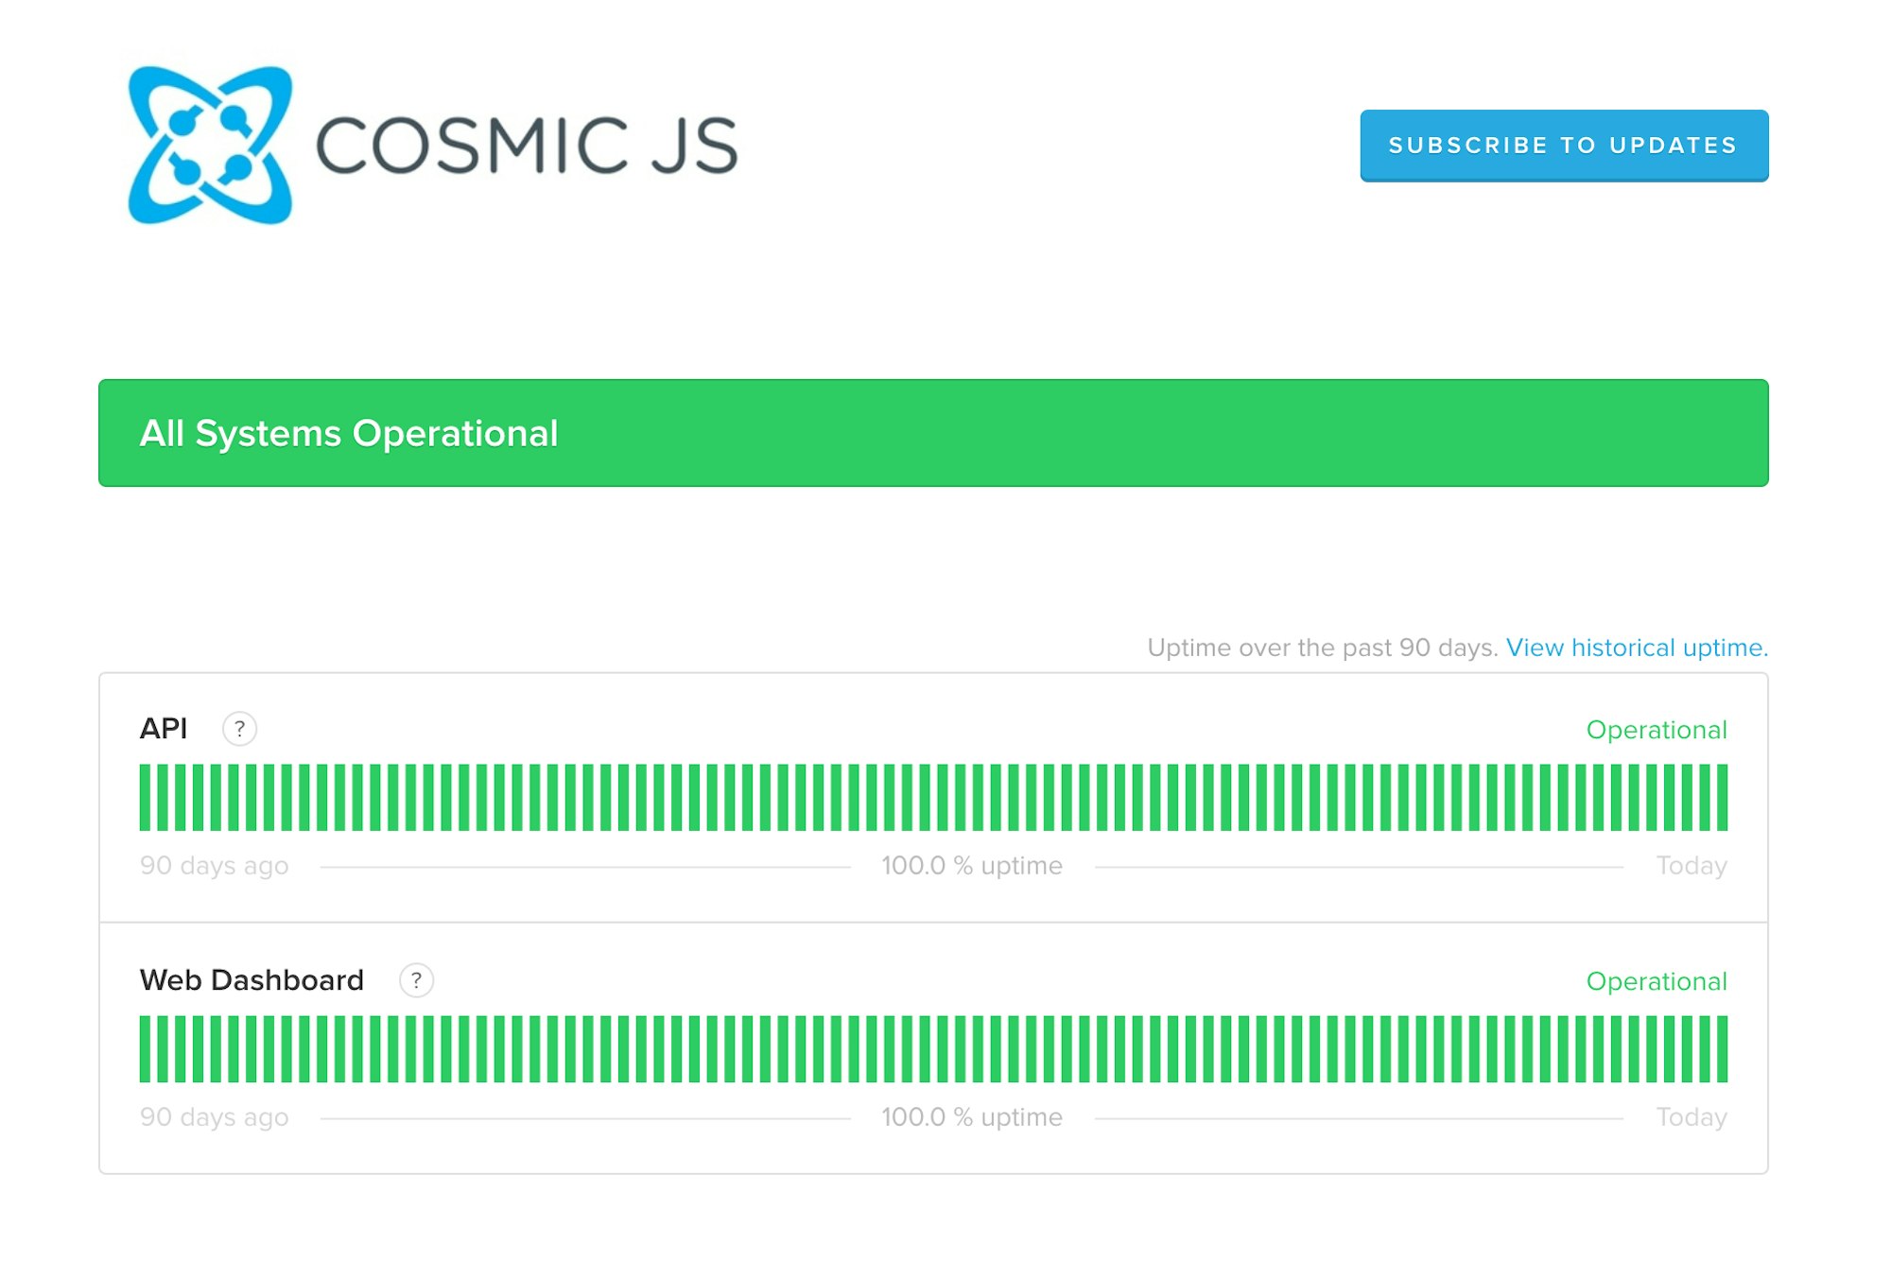
Task: Click the API component name label
Action: pos(164,729)
